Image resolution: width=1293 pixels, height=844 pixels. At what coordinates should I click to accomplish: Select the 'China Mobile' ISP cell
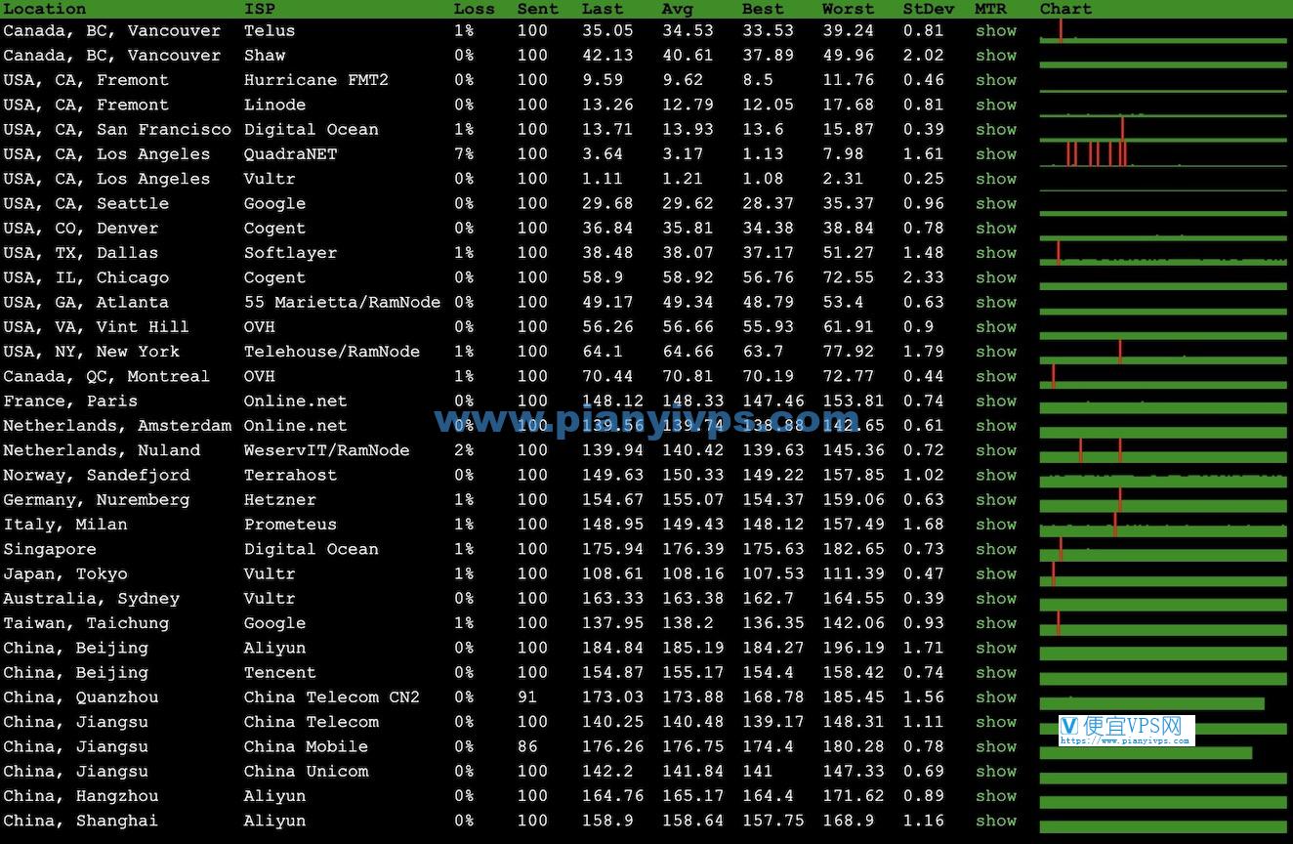[307, 746]
